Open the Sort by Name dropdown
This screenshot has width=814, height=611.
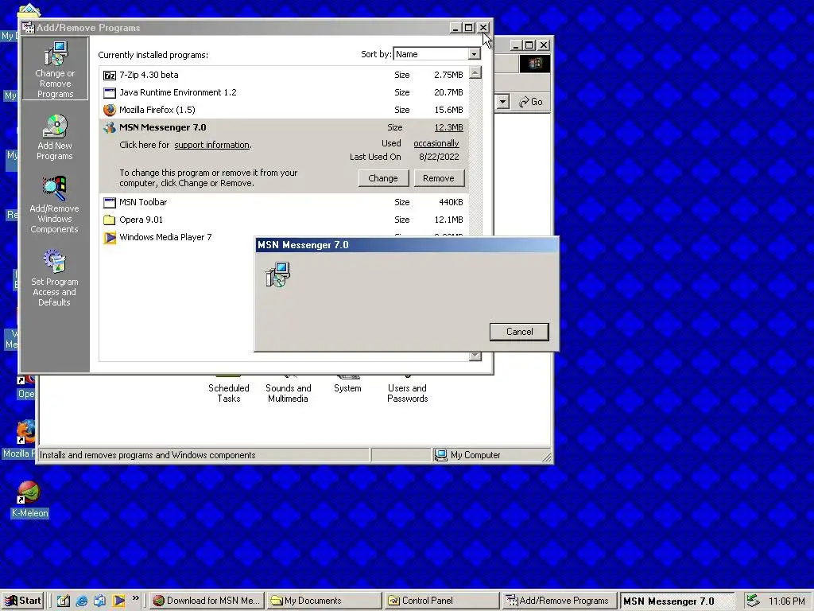[474, 54]
